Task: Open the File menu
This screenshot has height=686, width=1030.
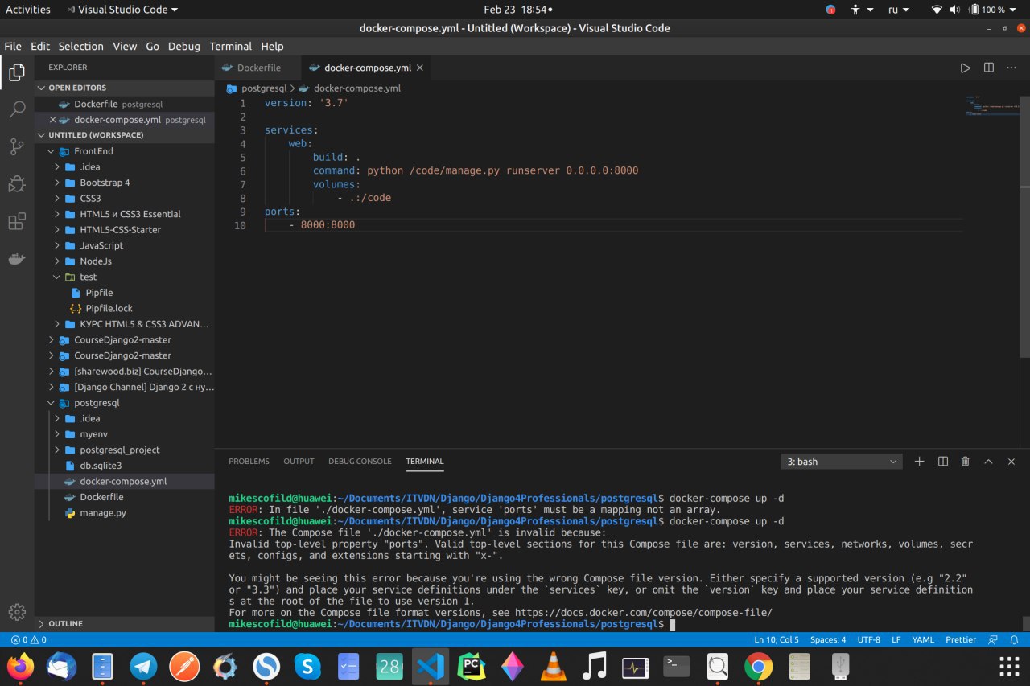Action: (x=13, y=46)
